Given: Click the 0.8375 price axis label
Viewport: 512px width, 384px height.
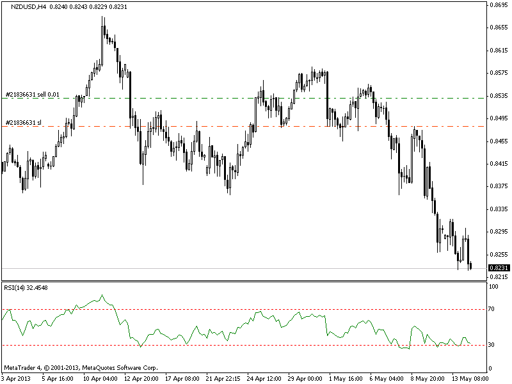Looking at the screenshot, I should pos(499,186).
